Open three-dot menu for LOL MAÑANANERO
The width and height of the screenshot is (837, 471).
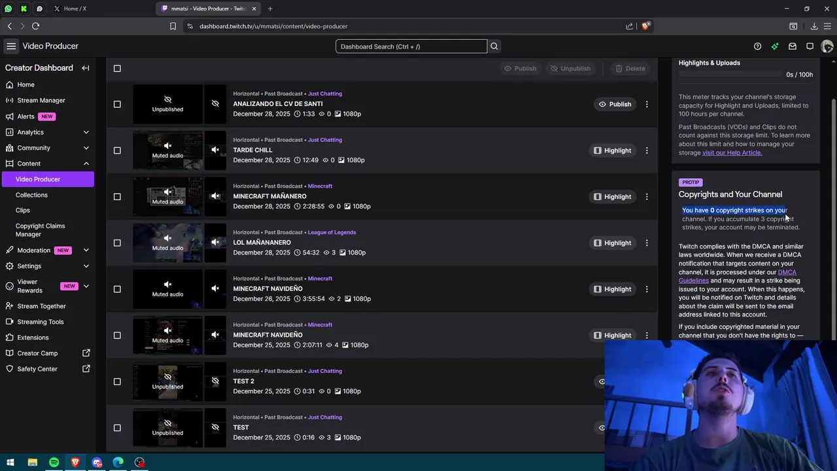pyautogui.click(x=647, y=243)
